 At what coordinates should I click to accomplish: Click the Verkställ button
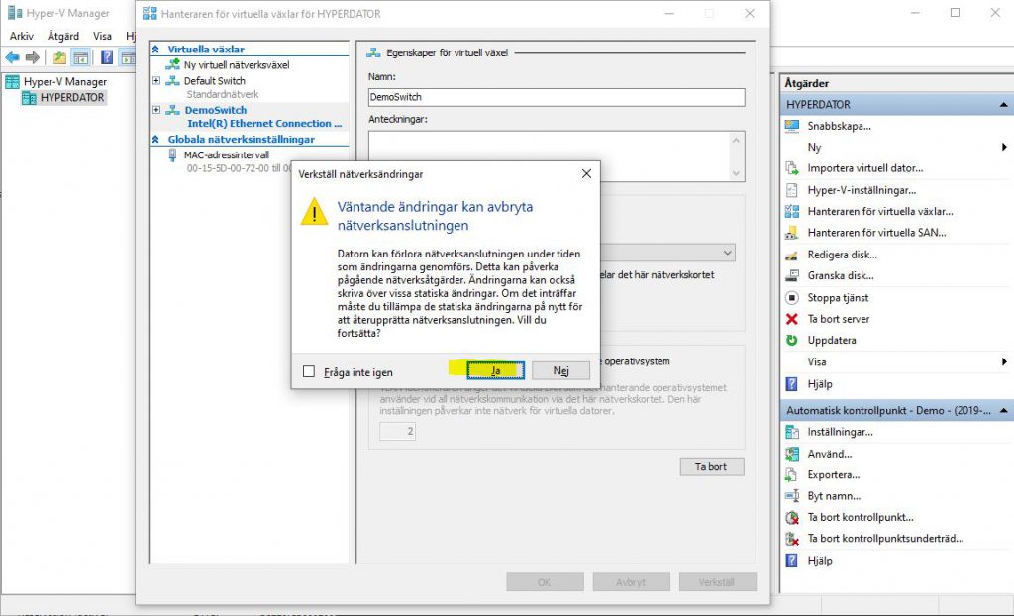point(717,582)
